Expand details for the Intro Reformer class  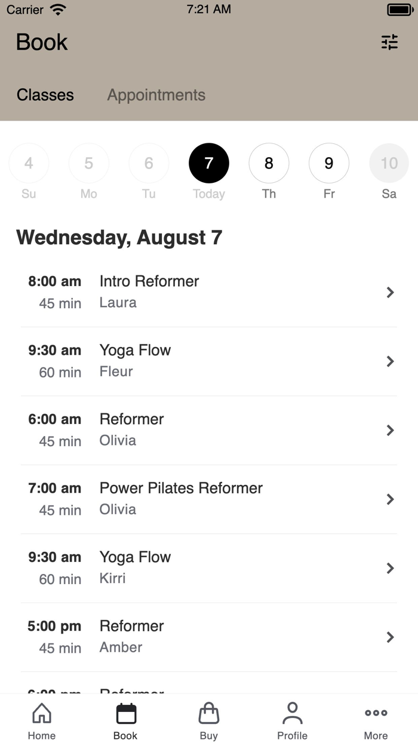coord(391,292)
